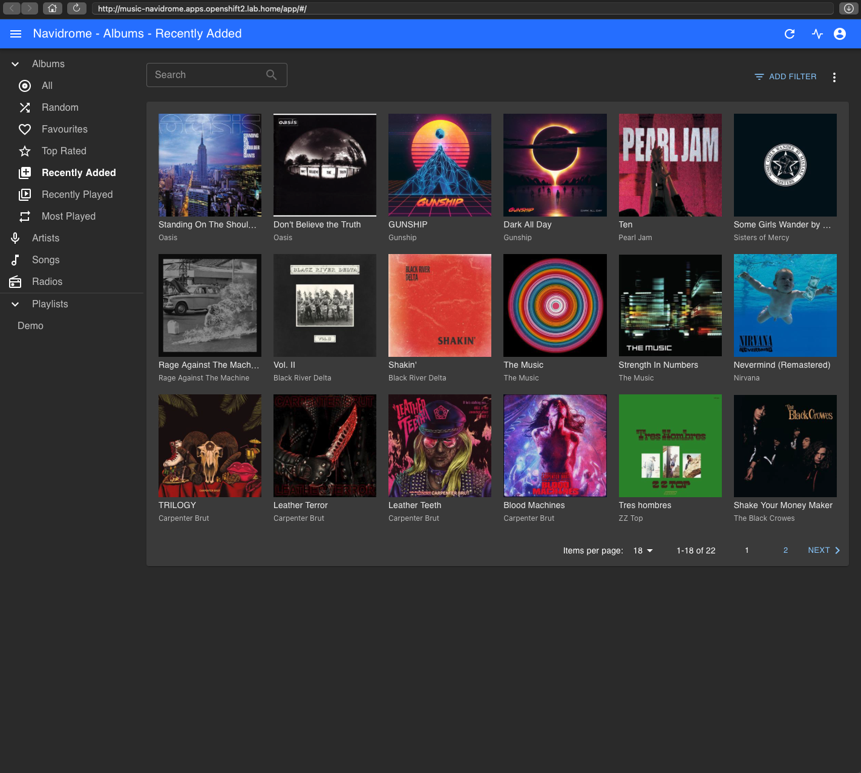Open Pearl Jam Ten album cover
This screenshot has width=861, height=773.
click(670, 165)
